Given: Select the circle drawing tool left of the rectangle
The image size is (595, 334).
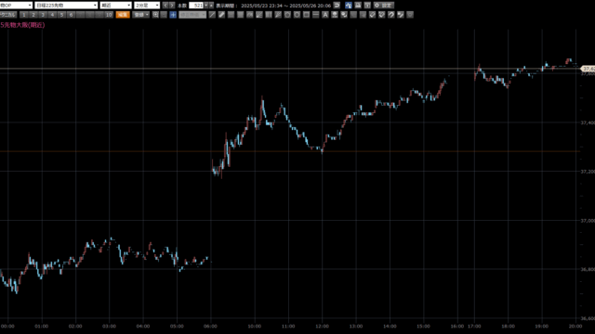Looking at the screenshot, I should pos(297,15).
